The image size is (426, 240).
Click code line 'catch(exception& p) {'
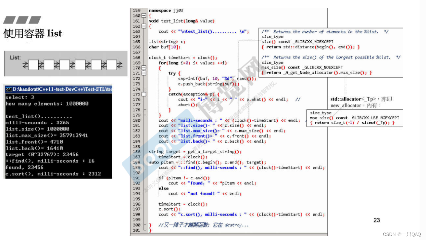tap(194, 94)
